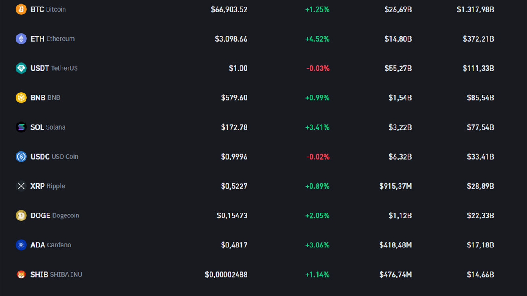This screenshot has height=296, width=527.
Task: Click Ethereum change +4.52%
Action: coord(317,39)
